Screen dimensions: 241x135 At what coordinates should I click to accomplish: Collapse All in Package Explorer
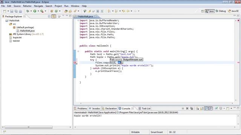(x=49, y=16)
